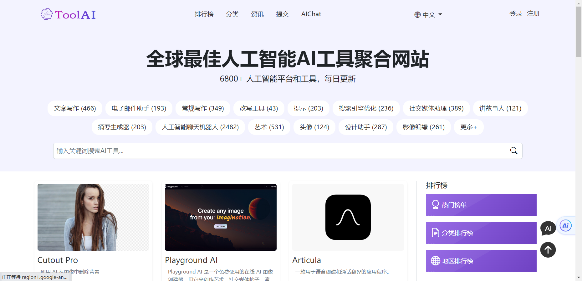The image size is (582, 281).
Task: Click the page vertical scrollbar thumb
Action: click(579, 32)
